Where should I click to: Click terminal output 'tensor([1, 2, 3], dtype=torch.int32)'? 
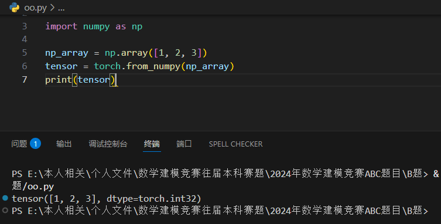pos(107,199)
